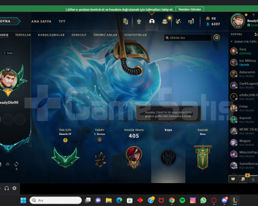
Task: Select friend Kayresh
Action: pyautogui.click(x=244, y=120)
